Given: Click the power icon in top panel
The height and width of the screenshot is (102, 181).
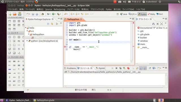Looking at the screenshot, I should 160,2.
